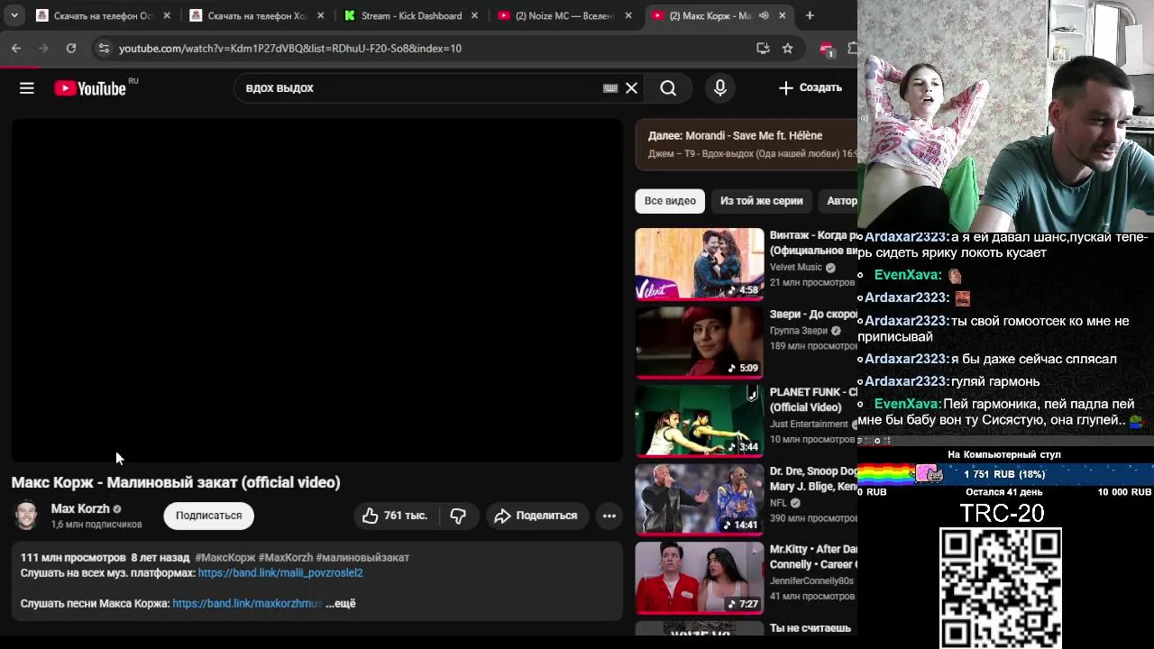Close the Макс Корж tab
Image resolution: width=1154 pixels, height=649 pixels.
(782, 15)
